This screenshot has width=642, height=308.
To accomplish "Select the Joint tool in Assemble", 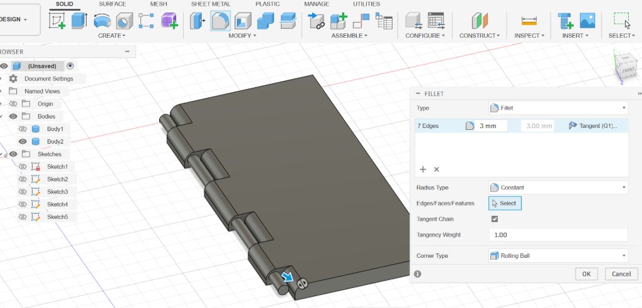I will tap(361, 21).
